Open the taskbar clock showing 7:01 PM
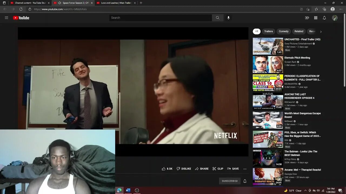 point(331,190)
